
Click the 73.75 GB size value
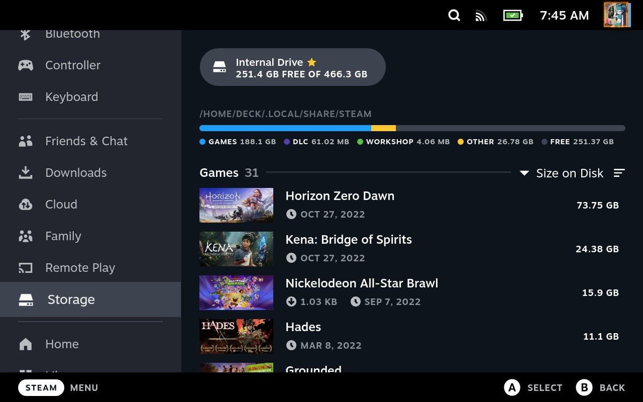[x=597, y=206]
